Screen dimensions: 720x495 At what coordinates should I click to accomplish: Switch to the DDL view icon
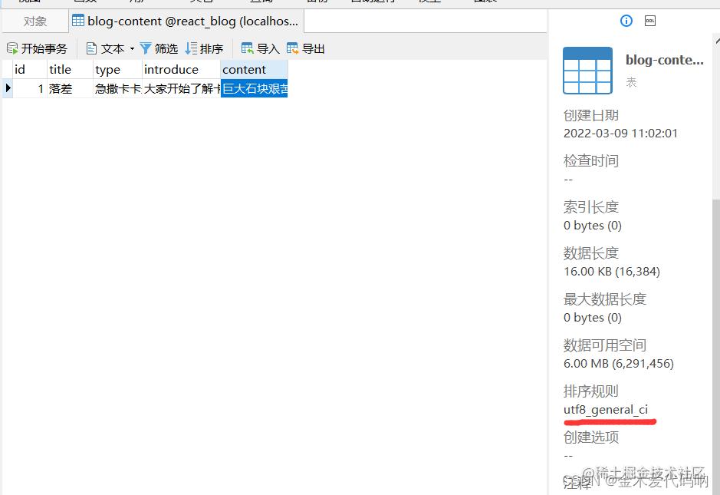click(x=650, y=21)
